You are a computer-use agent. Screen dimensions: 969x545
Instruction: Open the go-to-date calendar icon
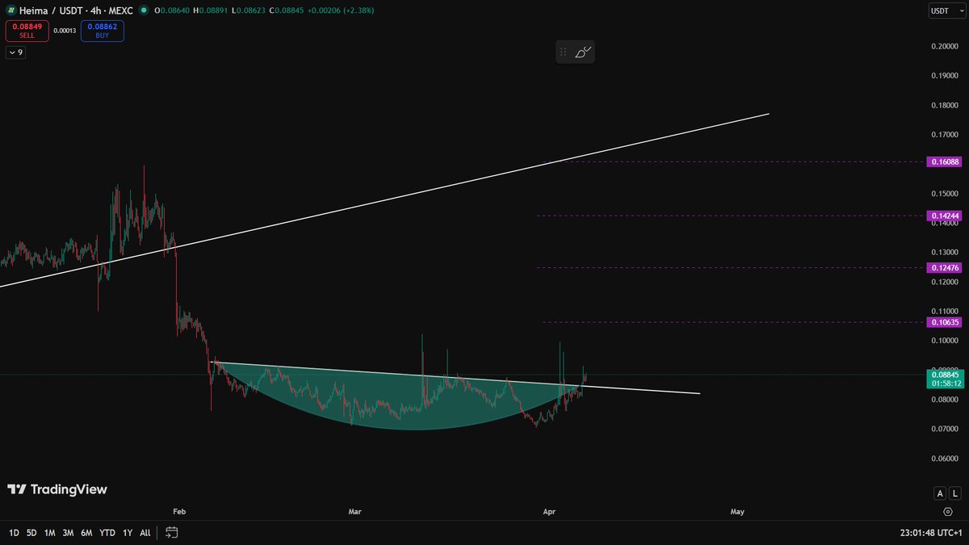[x=171, y=532]
